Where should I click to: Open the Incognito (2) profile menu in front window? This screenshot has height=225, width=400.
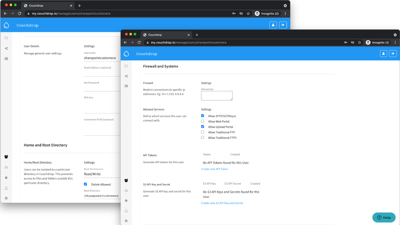tap(377, 42)
